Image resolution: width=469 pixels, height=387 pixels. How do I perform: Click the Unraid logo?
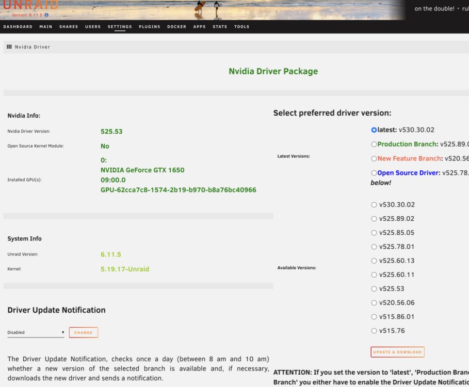pos(31,5)
